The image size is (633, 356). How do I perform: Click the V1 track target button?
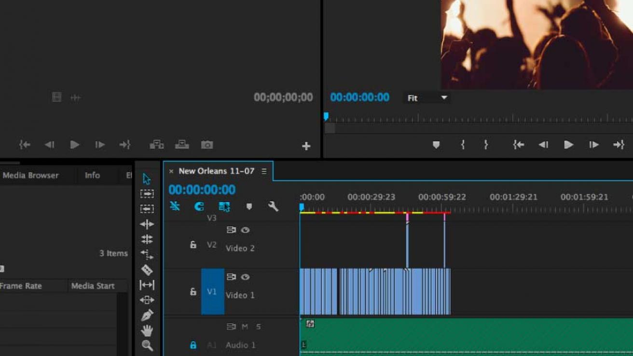pos(213,290)
